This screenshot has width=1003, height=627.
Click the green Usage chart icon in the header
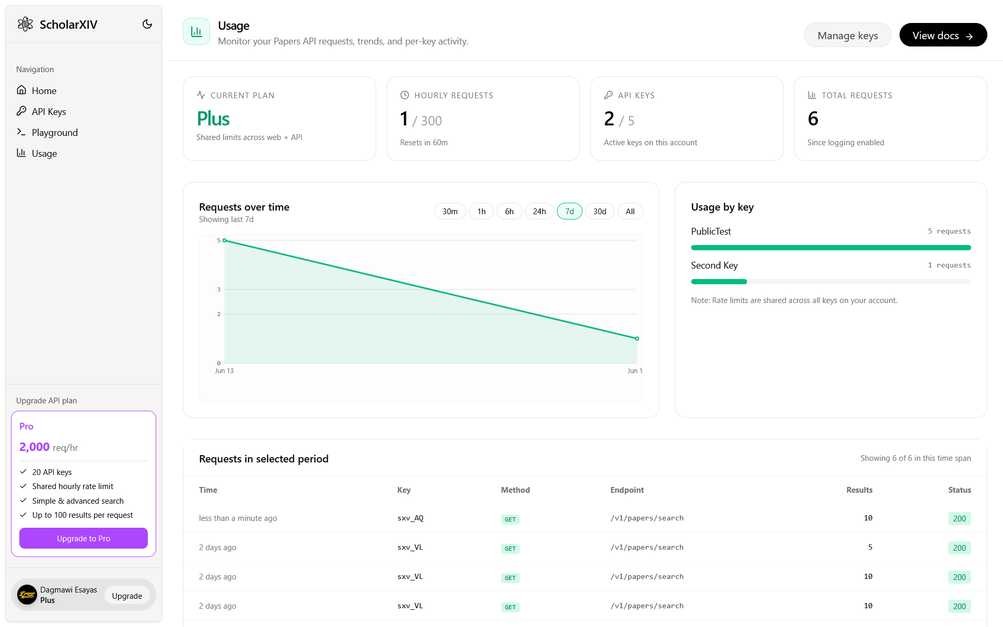(196, 31)
